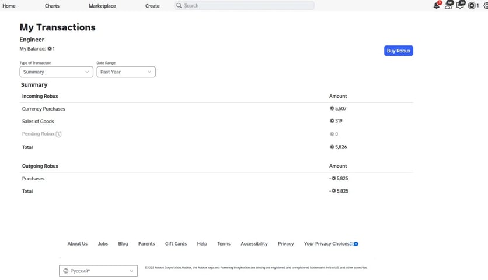This screenshot has width=488, height=280.
Task: Click the magnifier icon in search bar
Action: [179, 6]
